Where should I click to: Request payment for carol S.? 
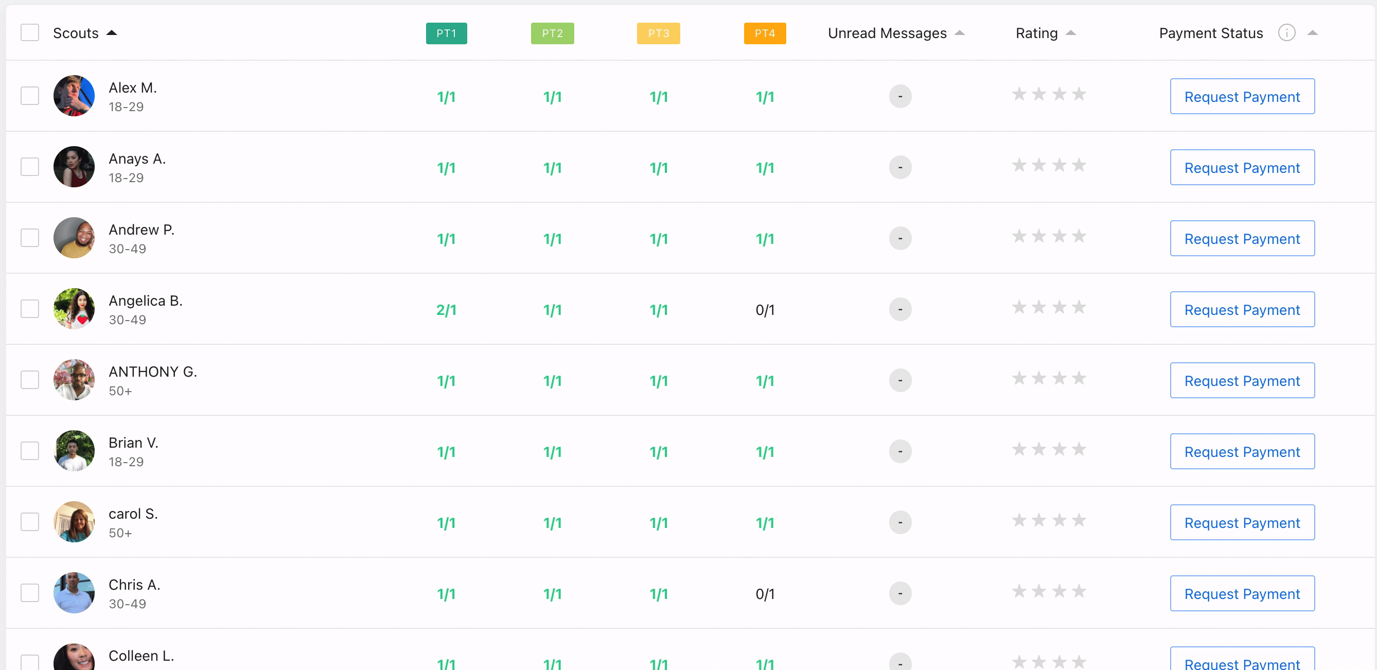[1242, 522]
